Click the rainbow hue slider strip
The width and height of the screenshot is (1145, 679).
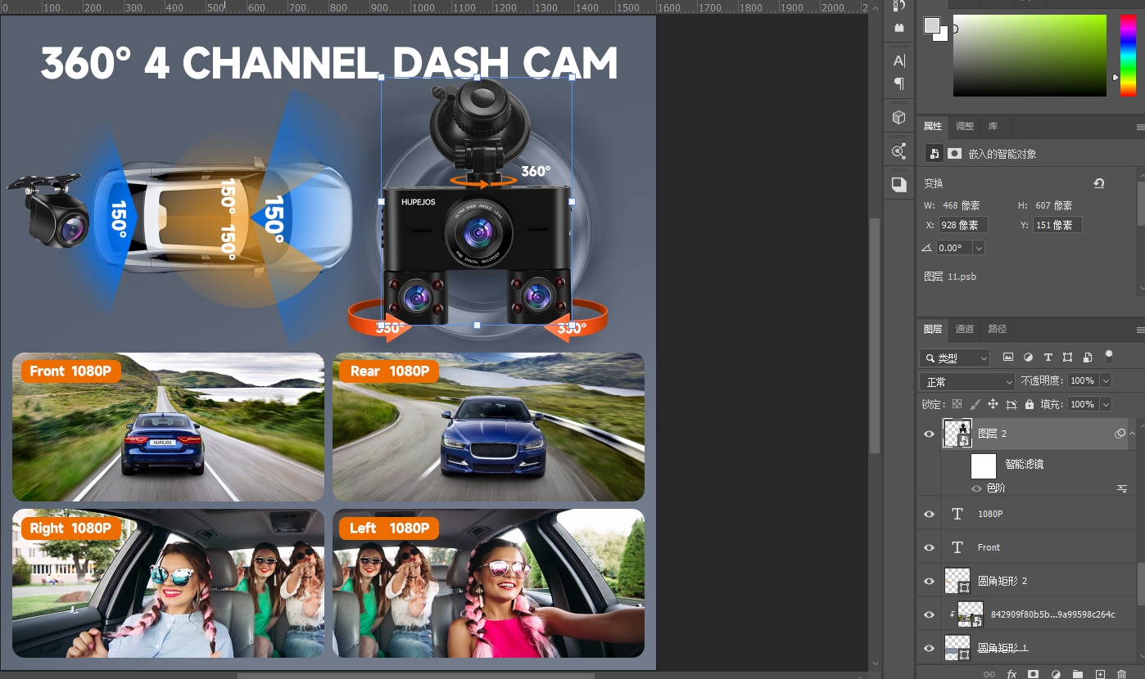[x=1128, y=55]
